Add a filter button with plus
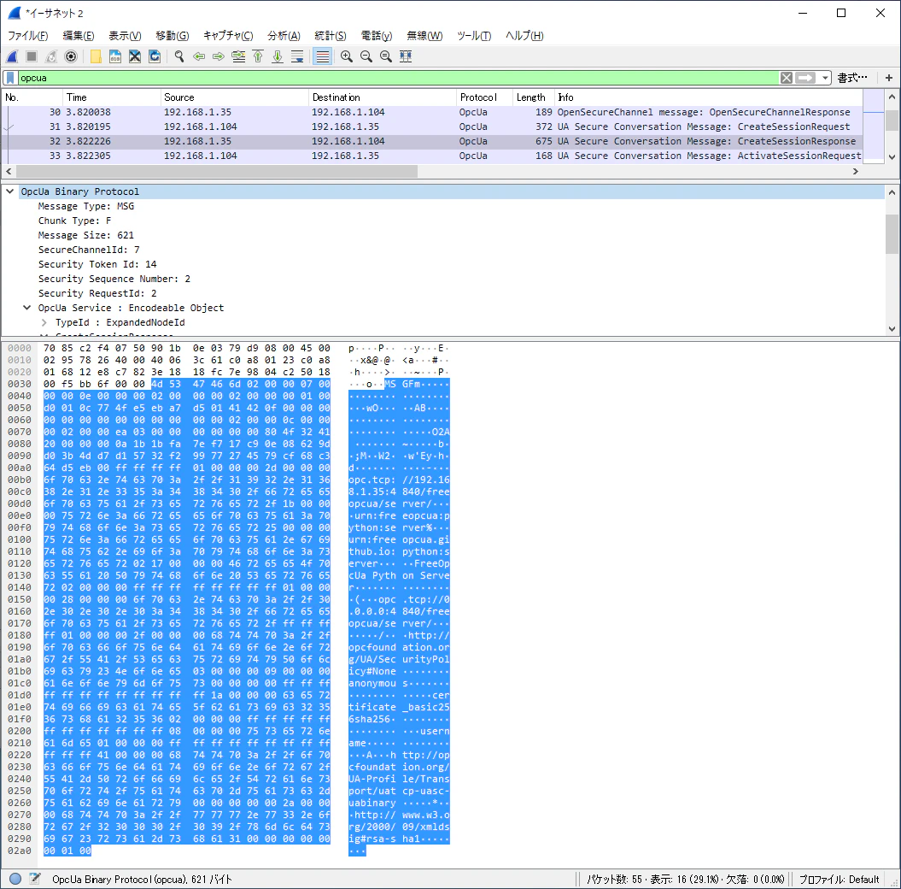The image size is (901, 889). (889, 78)
